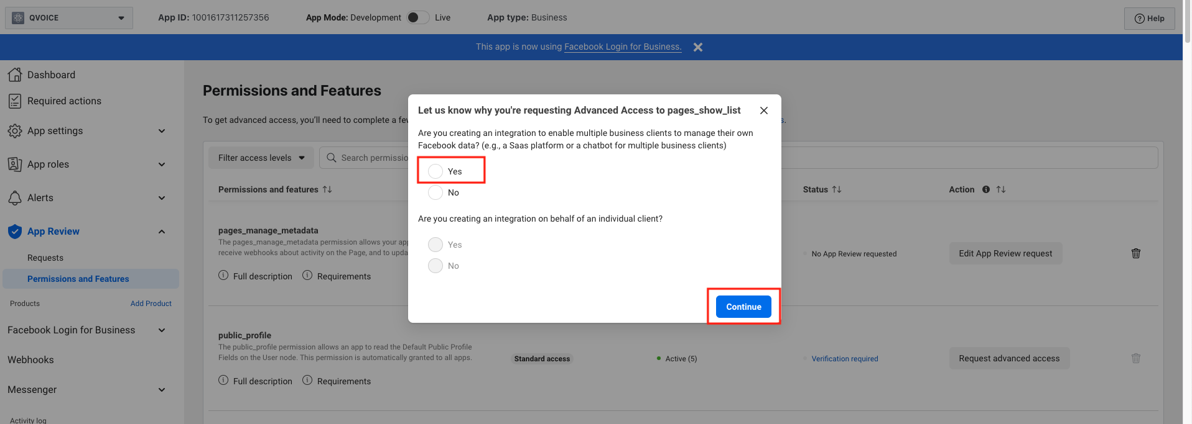Click the public_profile permission name

tap(244, 335)
